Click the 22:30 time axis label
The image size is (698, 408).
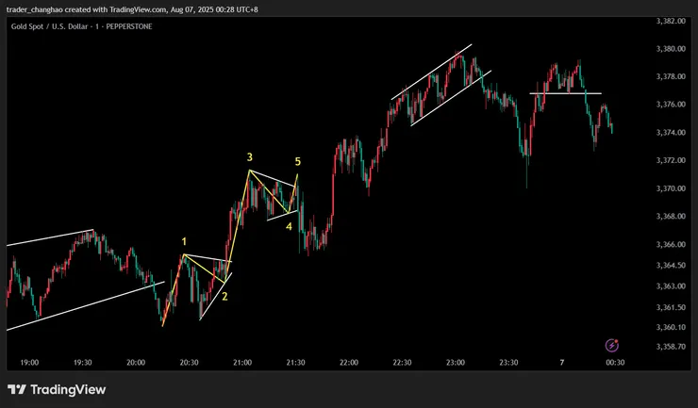click(x=402, y=363)
